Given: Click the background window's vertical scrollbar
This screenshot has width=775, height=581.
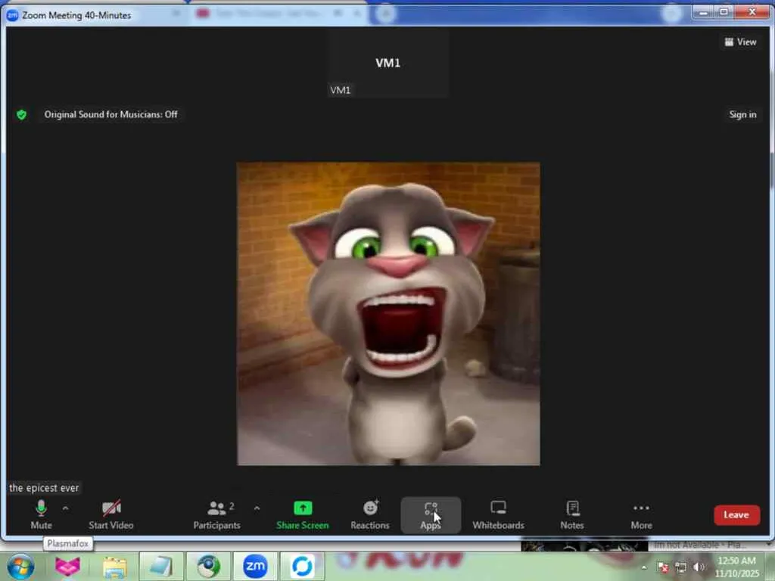Looking at the screenshot, I should 772,172.
